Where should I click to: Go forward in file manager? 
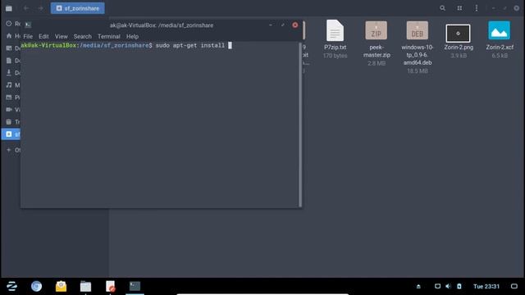[41, 8]
